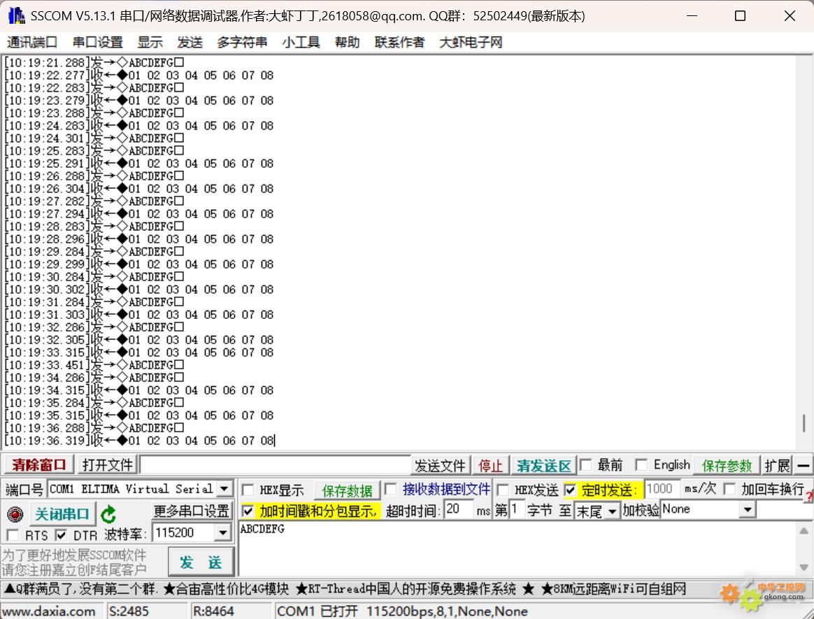Open the 端口号 COM port dropdown
This screenshot has width=814, height=619.
[x=224, y=489]
